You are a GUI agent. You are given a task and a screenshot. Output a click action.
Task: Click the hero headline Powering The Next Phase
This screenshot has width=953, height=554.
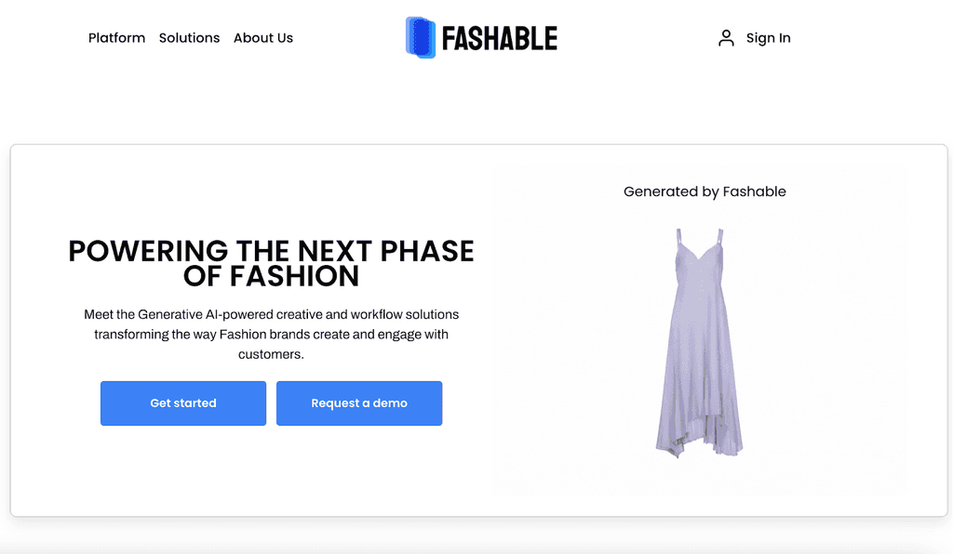(x=270, y=263)
